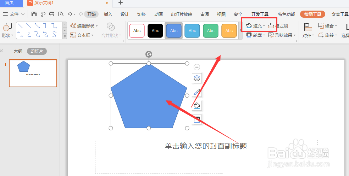Apply orange Abc shape style
This screenshot has width=349, height=176.
pos(229,31)
